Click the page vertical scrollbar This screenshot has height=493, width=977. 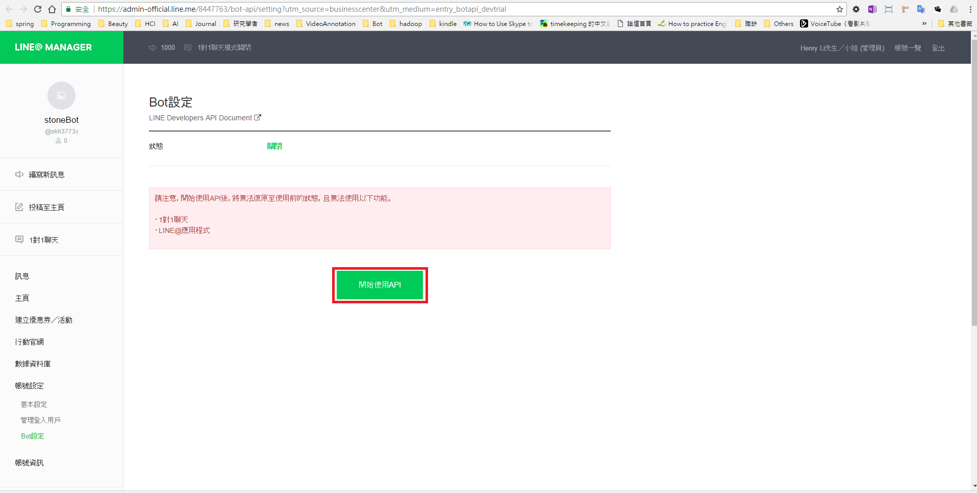coord(974,183)
